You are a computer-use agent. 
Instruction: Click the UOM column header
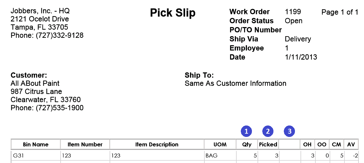click(x=220, y=144)
